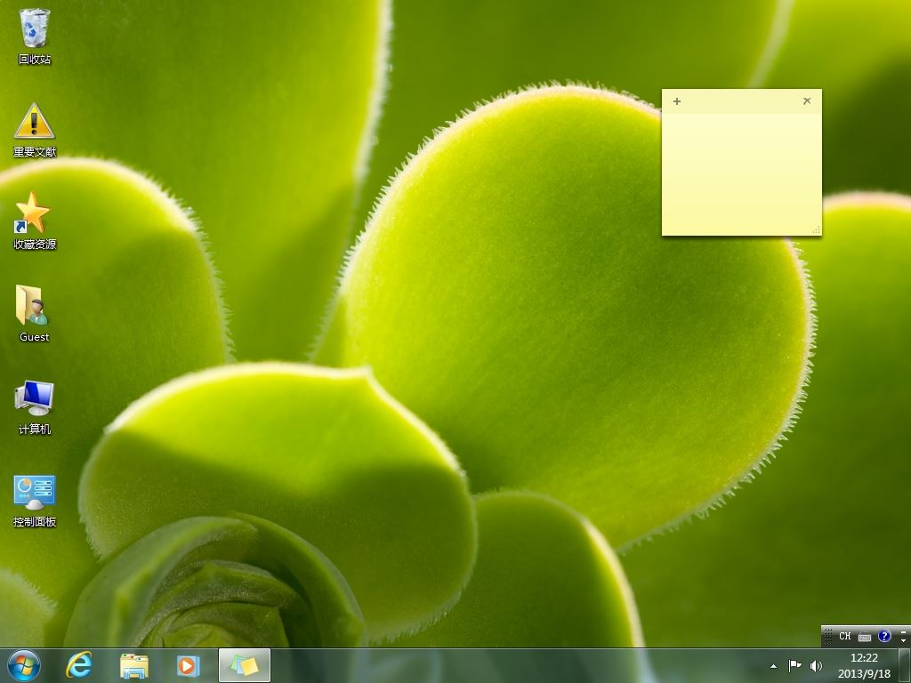Select the Guest user folder icon
The image size is (911, 683).
pyautogui.click(x=34, y=314)
